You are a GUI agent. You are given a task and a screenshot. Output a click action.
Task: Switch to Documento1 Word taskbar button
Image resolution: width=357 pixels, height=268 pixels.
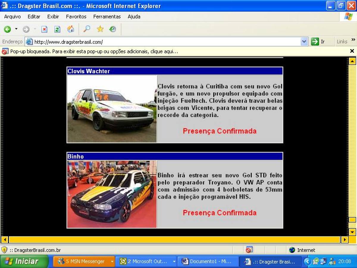pyautogui.click(x=208, y=261)
